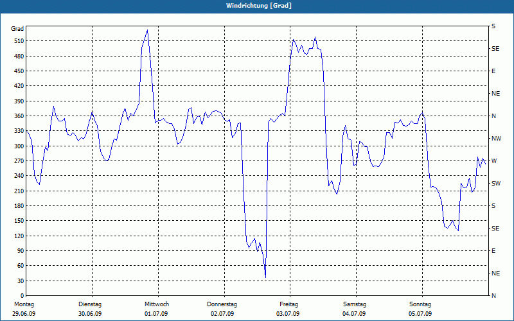Click the E compass label on the 450 gridline

point(493,71)
